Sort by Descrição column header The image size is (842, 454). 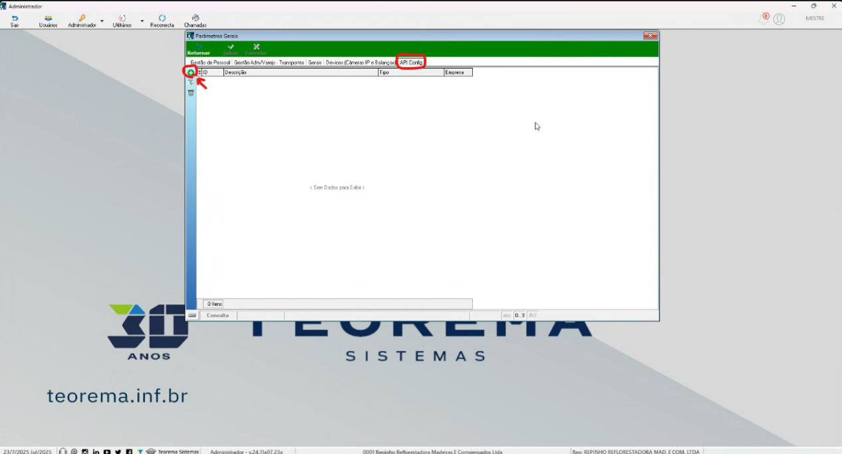pos(301,72)
